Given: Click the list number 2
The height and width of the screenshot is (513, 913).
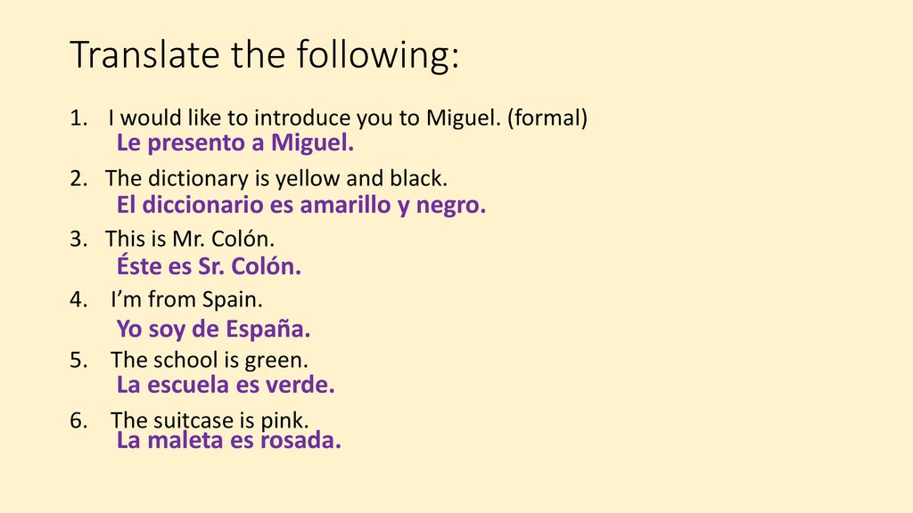Looking at the screenshot, I should [78, 178].
